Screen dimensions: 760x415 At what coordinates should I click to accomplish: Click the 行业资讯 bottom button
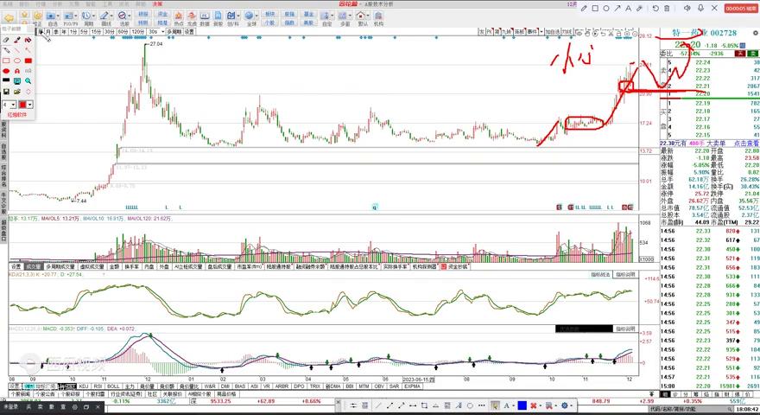pyautogui.click(x=128, y=394)
